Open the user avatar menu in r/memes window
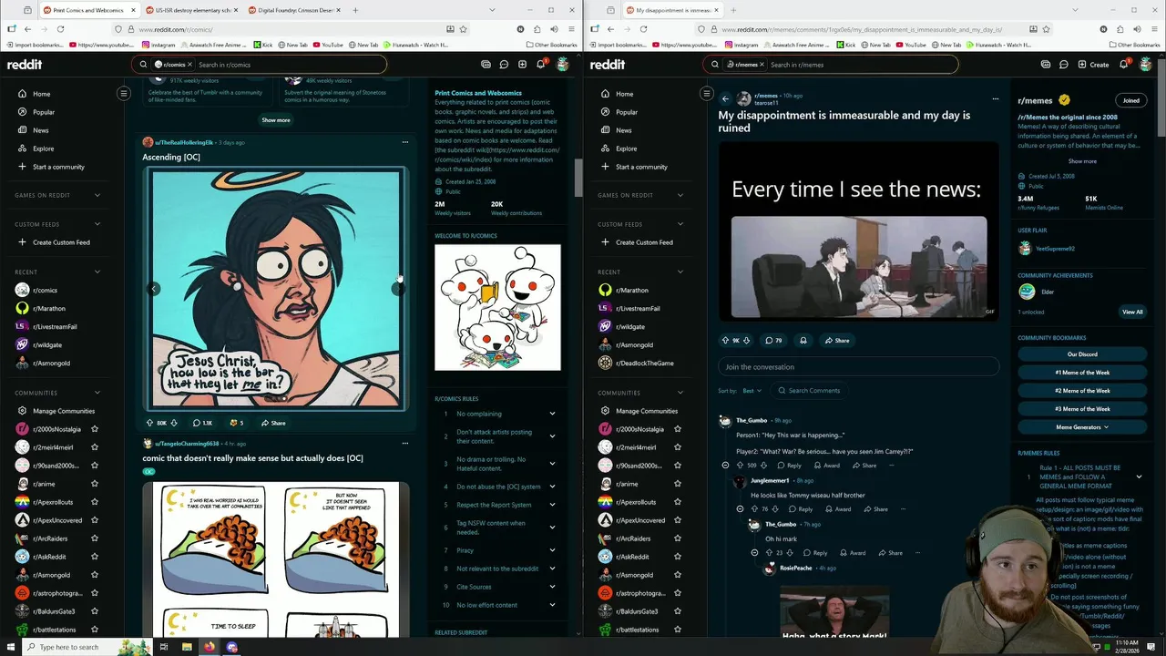1166x656 pixels. click(1146, 65)
